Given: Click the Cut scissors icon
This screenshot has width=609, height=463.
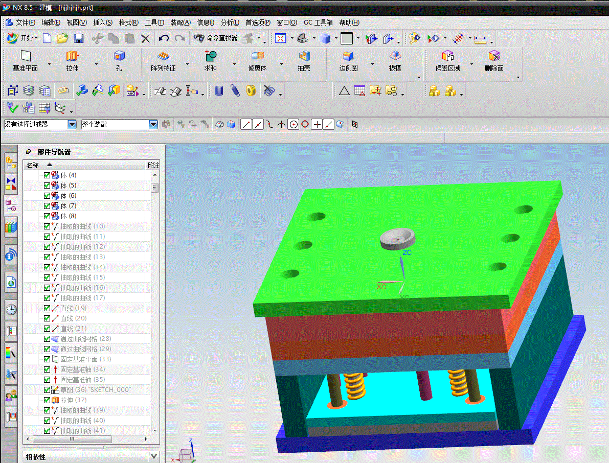Looking at the screenshot, I should pyautogui.click(x=98, y=38).
